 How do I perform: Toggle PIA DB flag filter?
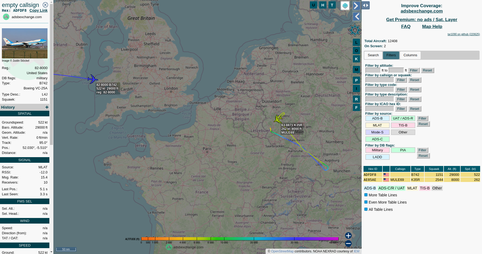pos(403,150)
